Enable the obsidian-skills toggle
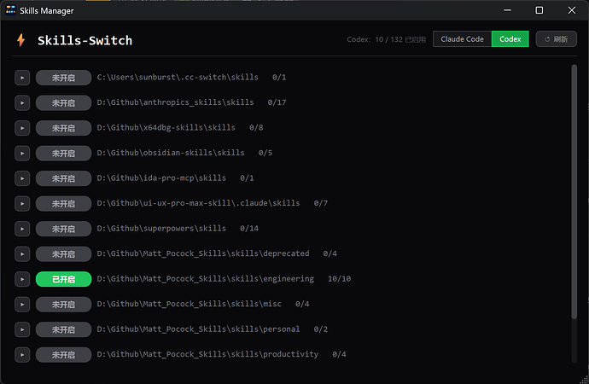The height and width of the screenshot is (384, 589). 63,153
